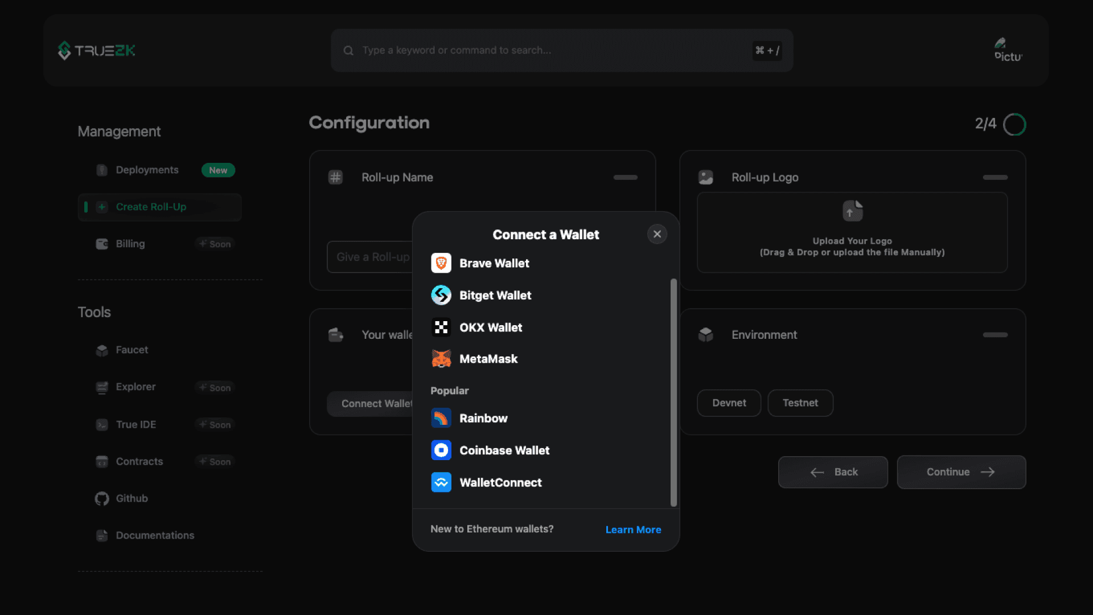Image resolution: width=1093 pixels, height=615 pixels.
Task: Select the Bitget Wallet icon
Action: click(x=441, y=295)
